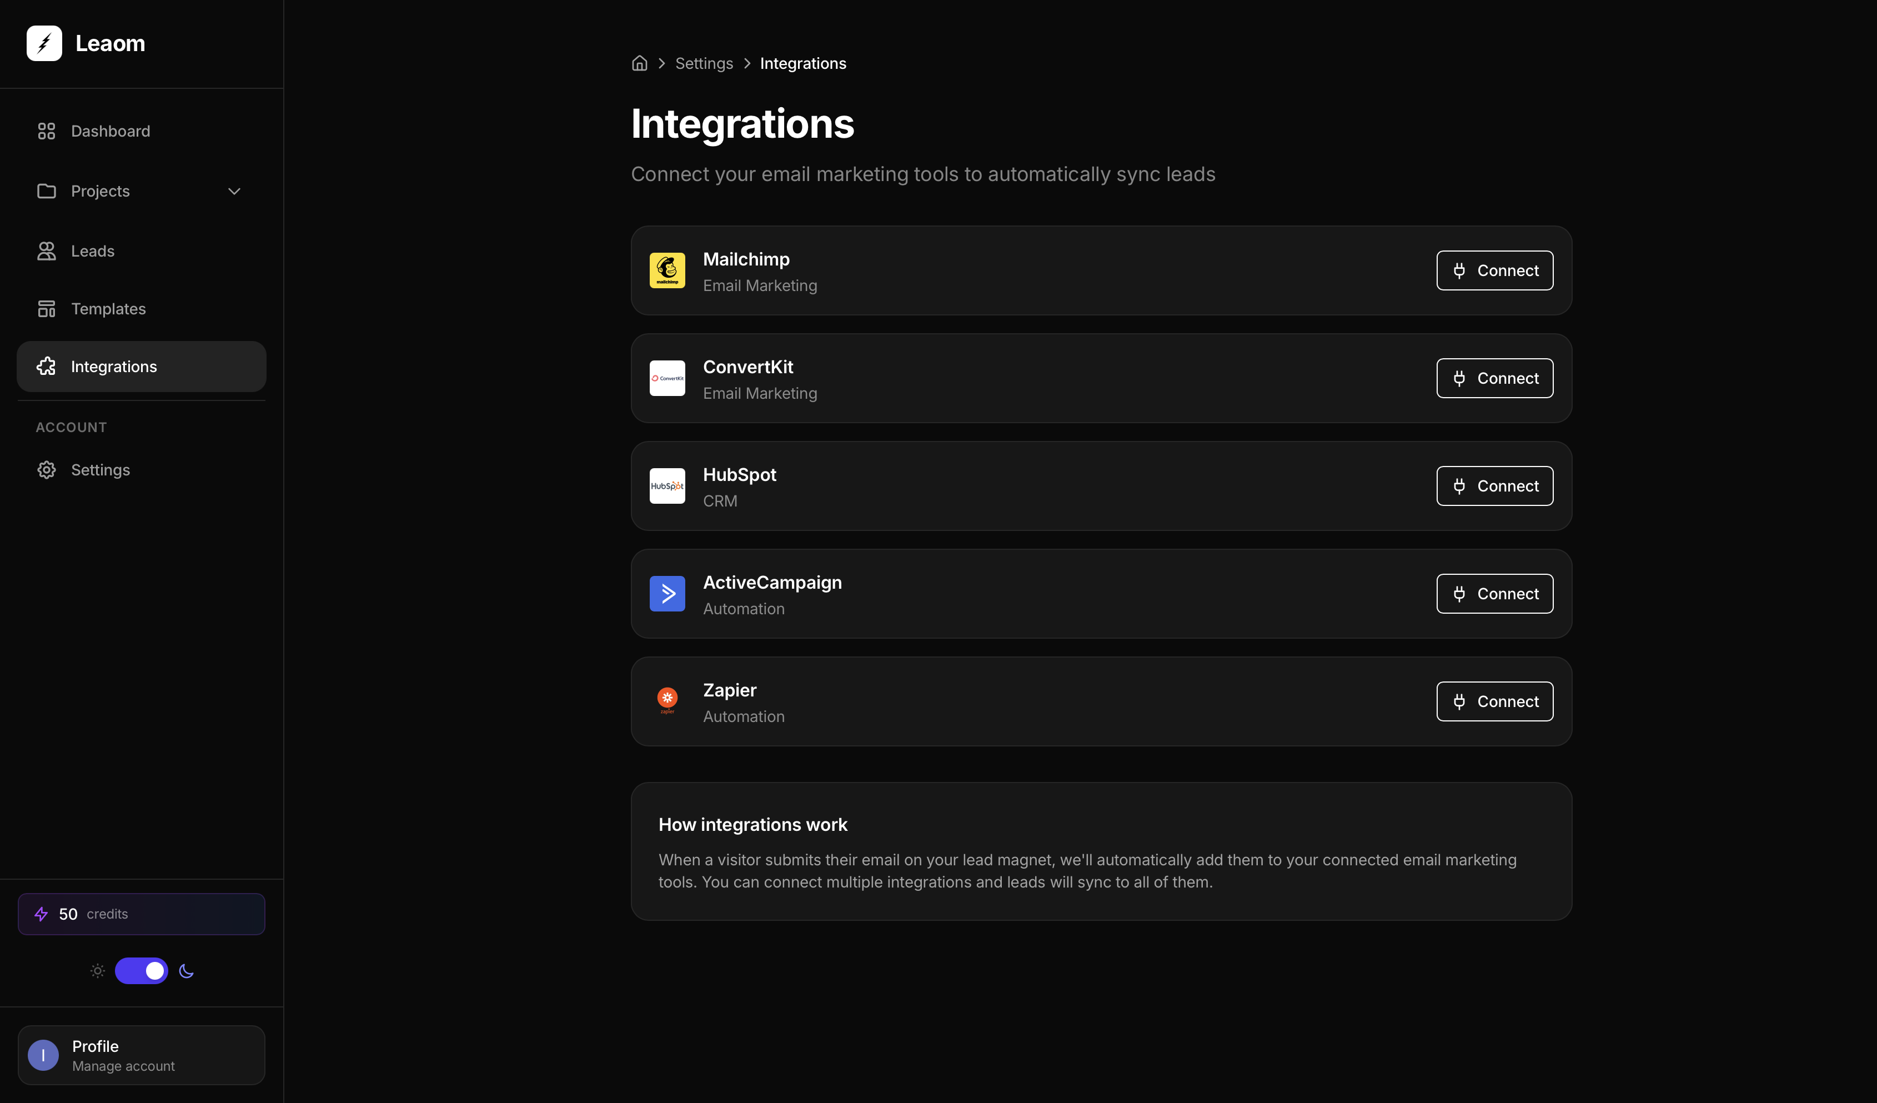Click the moon dark mode icon
The width and height of the screenshot is (1877, 1103).
pyautogui.click(x=186, y=970)
